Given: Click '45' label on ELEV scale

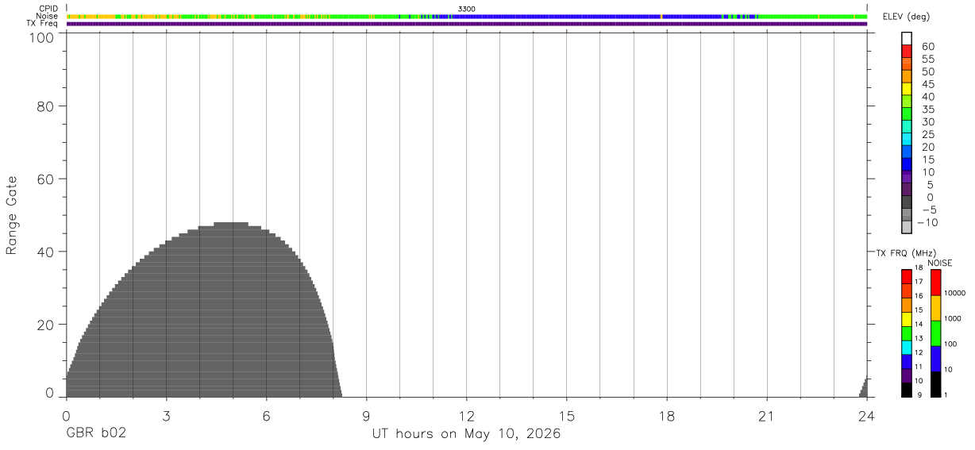Looking at the screenshot, I should [x=928, y=84].
